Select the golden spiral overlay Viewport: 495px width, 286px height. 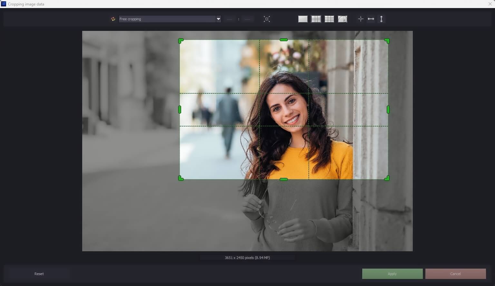(x=342, y=19)
